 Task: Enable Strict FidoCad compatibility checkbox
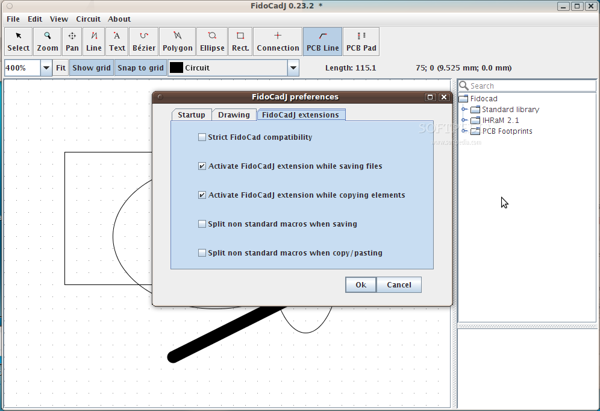tap(202, 137)
